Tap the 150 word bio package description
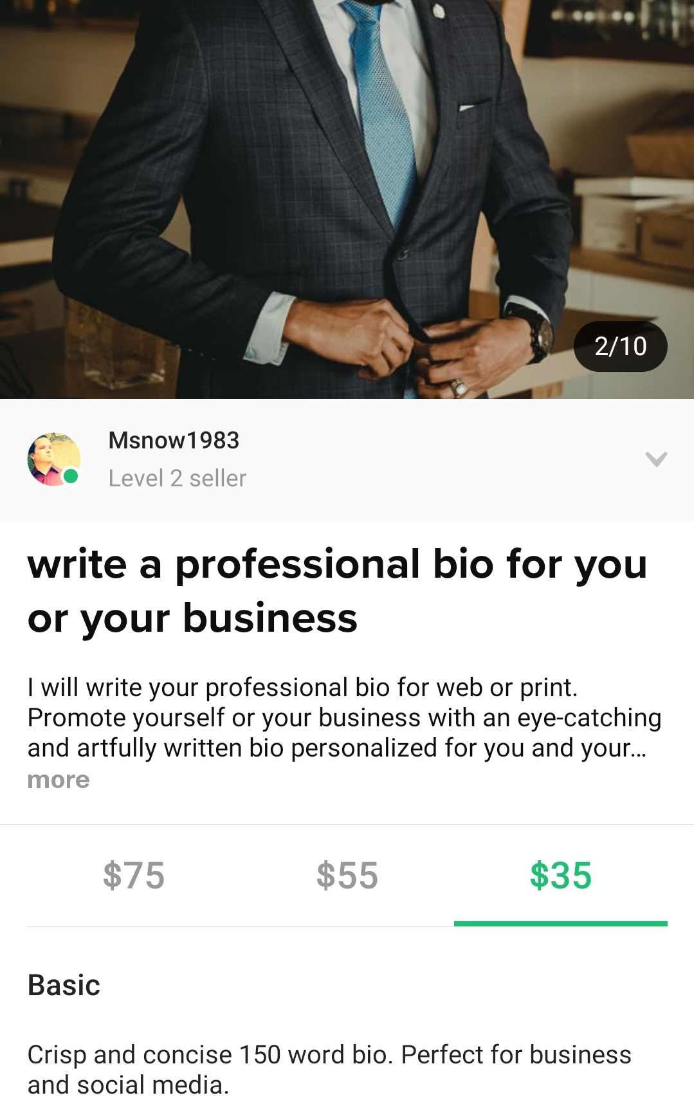694x1111 pixels. (329, 1069)
